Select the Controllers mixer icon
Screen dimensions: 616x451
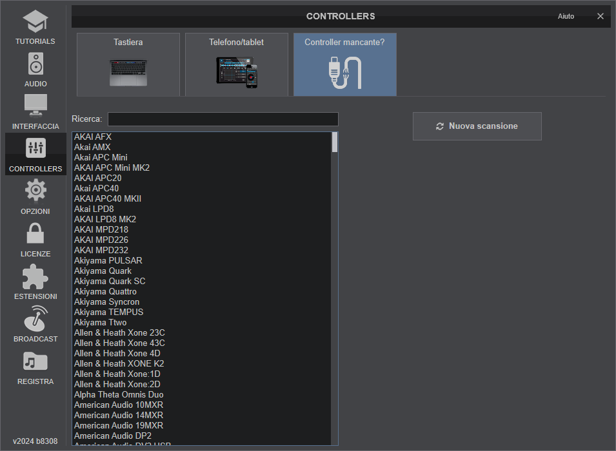[35, 148]
